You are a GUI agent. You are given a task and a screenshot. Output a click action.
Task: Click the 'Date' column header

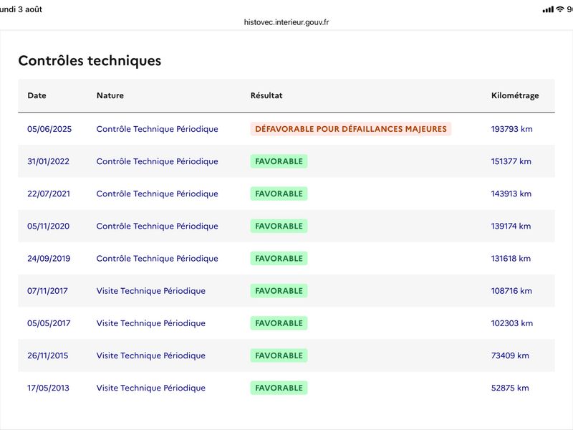37,95
